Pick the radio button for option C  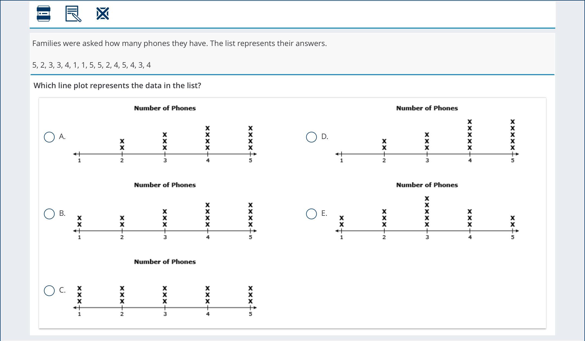tap(49, 290)
